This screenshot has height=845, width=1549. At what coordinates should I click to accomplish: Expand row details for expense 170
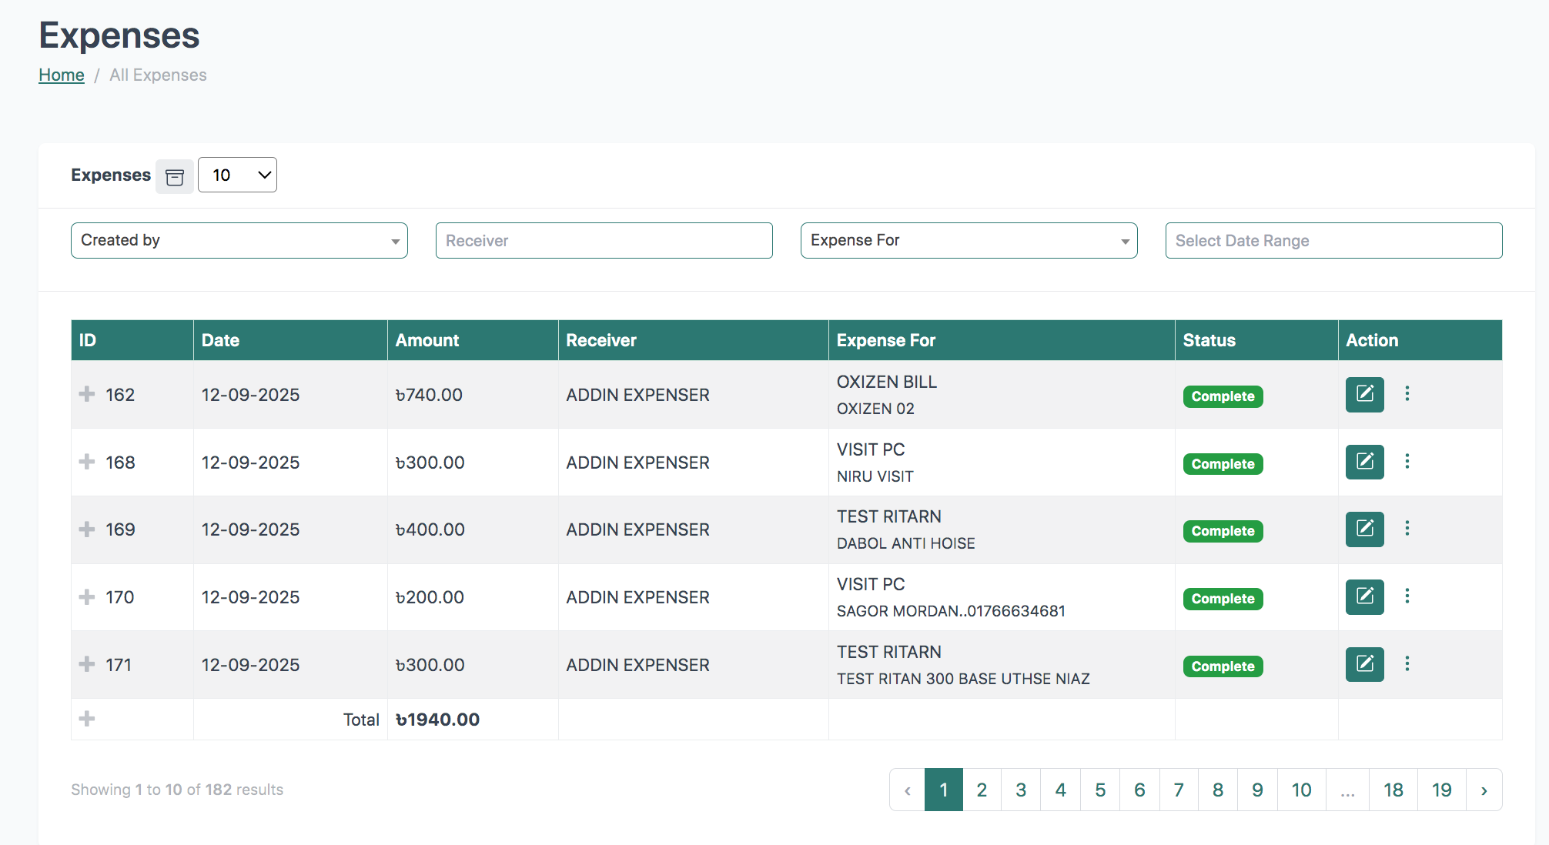87,597
